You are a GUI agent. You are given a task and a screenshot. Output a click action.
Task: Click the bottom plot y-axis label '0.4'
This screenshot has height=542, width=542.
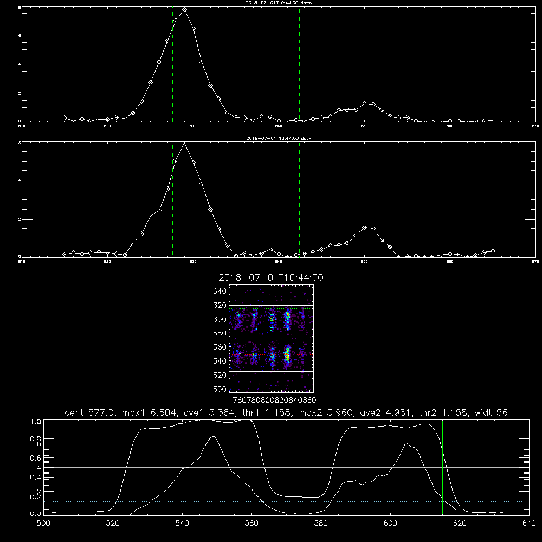36,478
